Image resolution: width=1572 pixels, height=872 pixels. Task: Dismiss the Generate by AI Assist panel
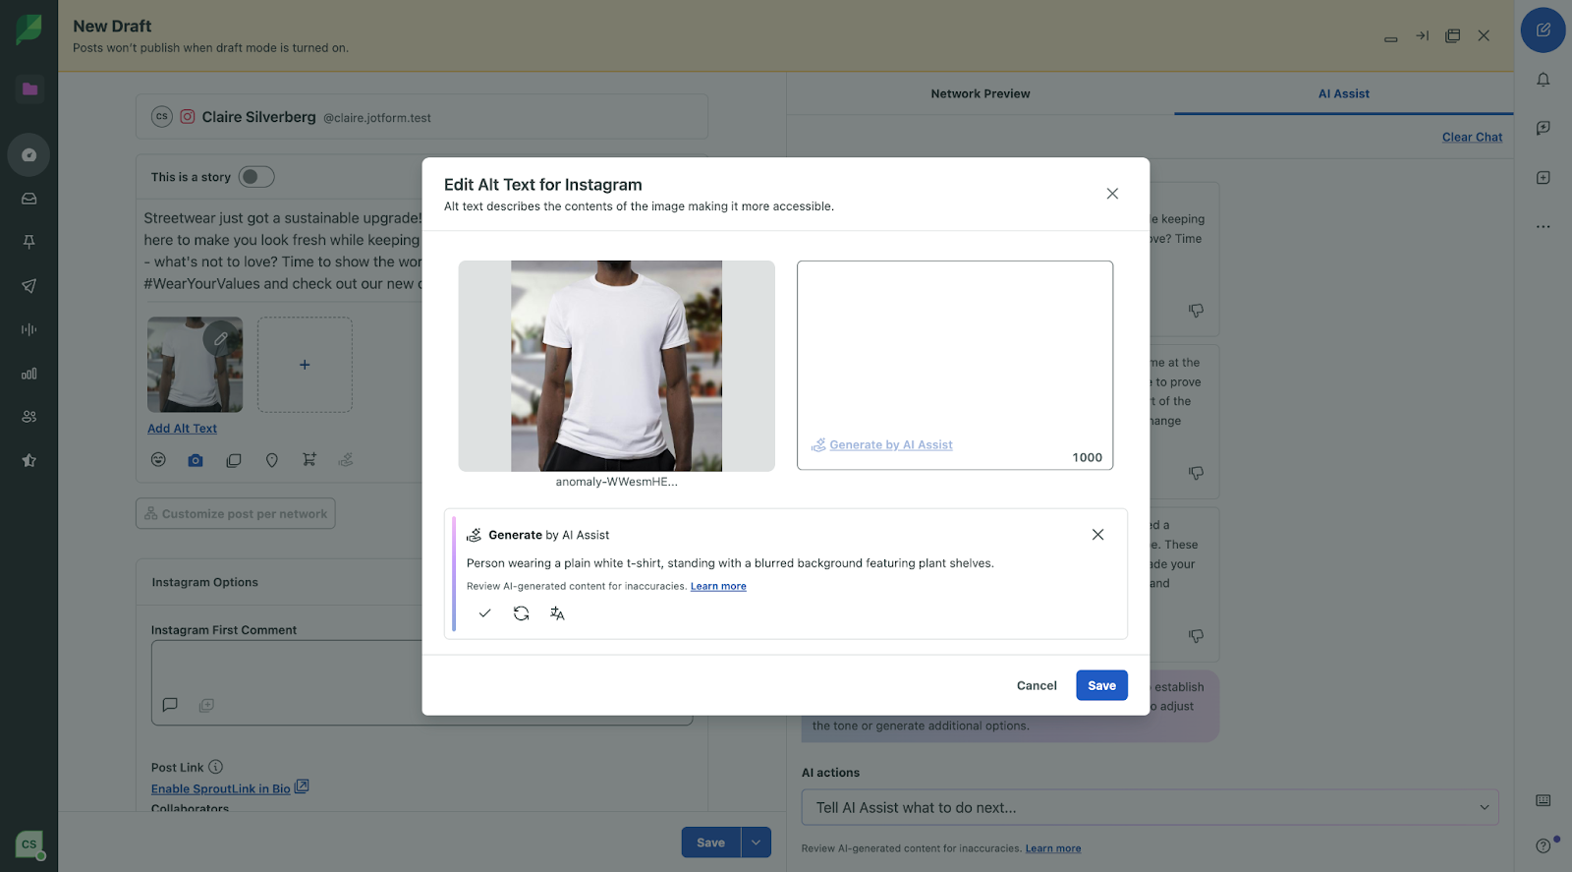coord(1097,535)
